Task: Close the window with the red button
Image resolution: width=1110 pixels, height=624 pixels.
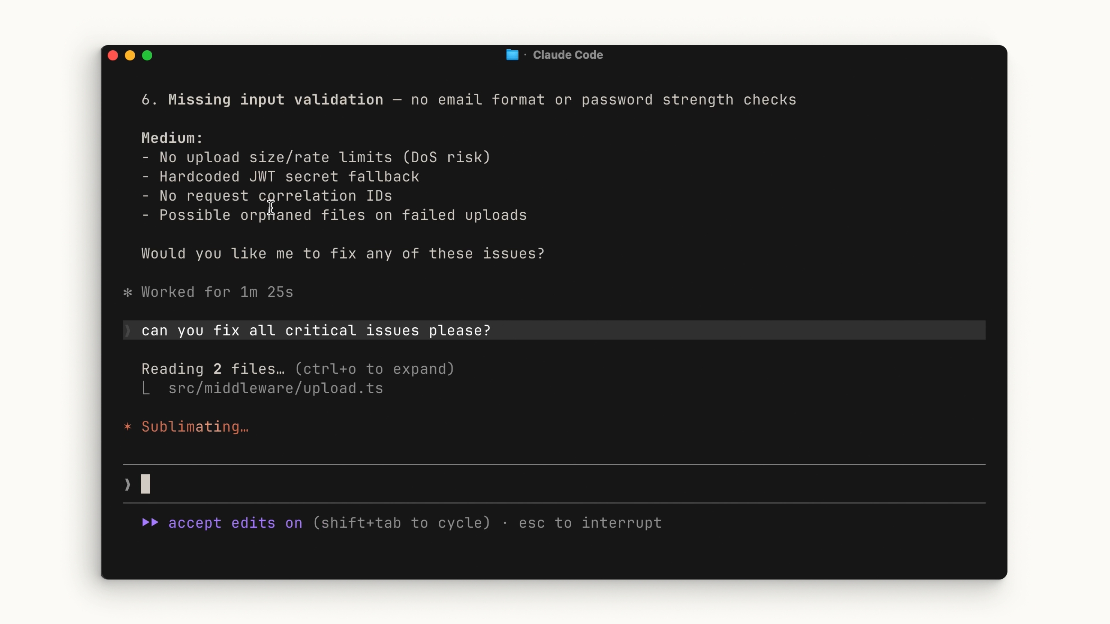Action: click(113, 55)
